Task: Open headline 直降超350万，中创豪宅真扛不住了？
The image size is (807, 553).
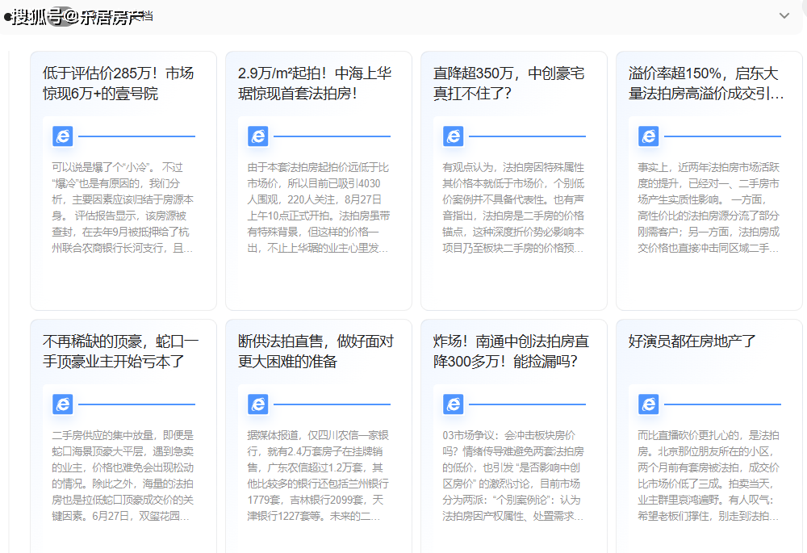Action: (509, 83)
